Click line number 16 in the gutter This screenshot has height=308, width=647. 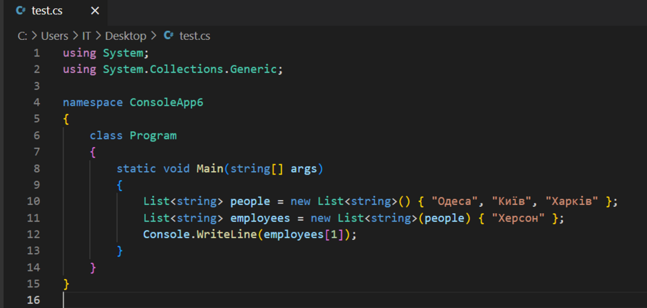34,300
